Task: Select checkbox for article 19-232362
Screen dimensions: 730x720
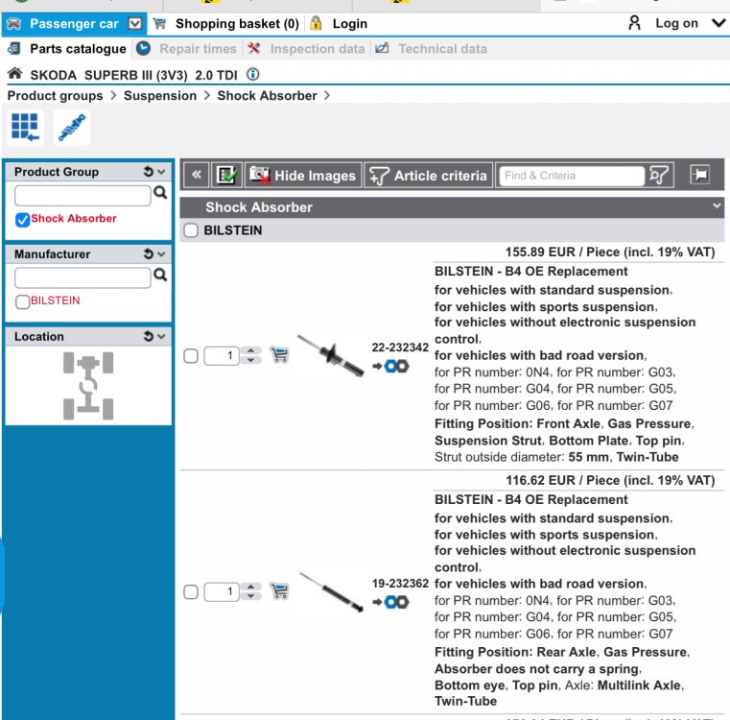Action: pyautogui.click(x=191, y=592)
